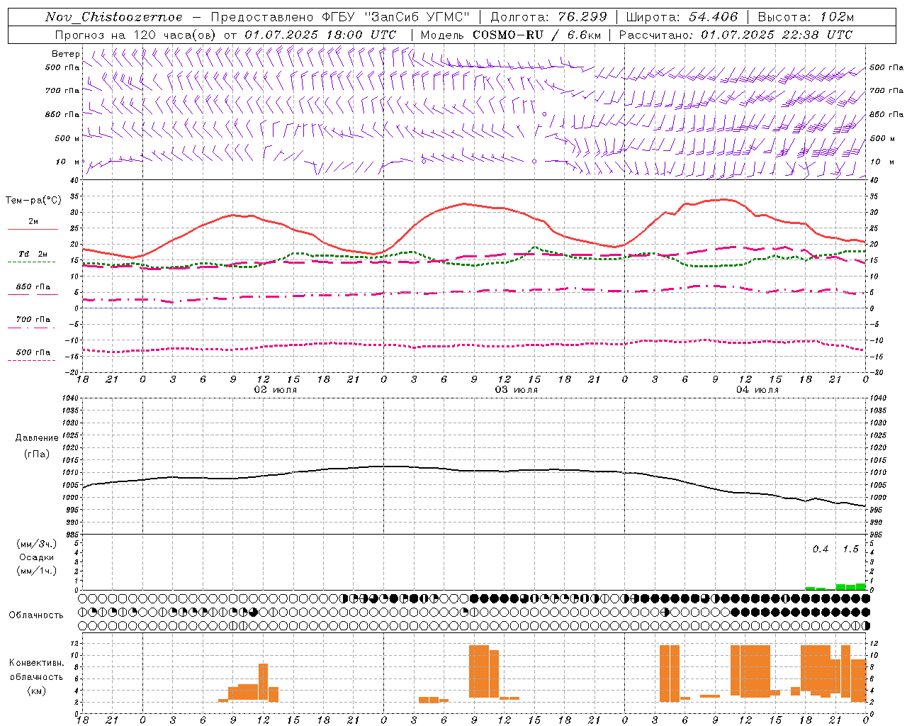Click the (мм/1ч.) precipitation unit label
Image resolution: width=907 pixels, height=726 pixels.
pos(37,571)
